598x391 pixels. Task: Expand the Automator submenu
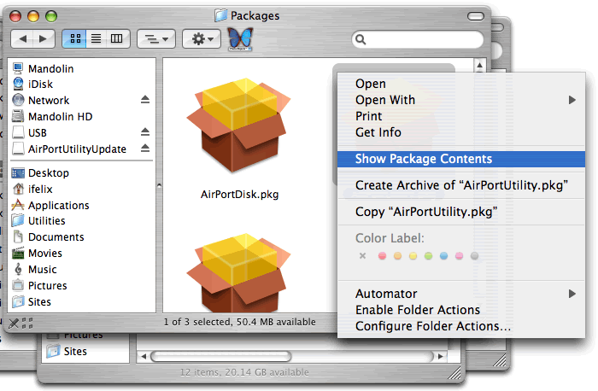pos(461,294)
